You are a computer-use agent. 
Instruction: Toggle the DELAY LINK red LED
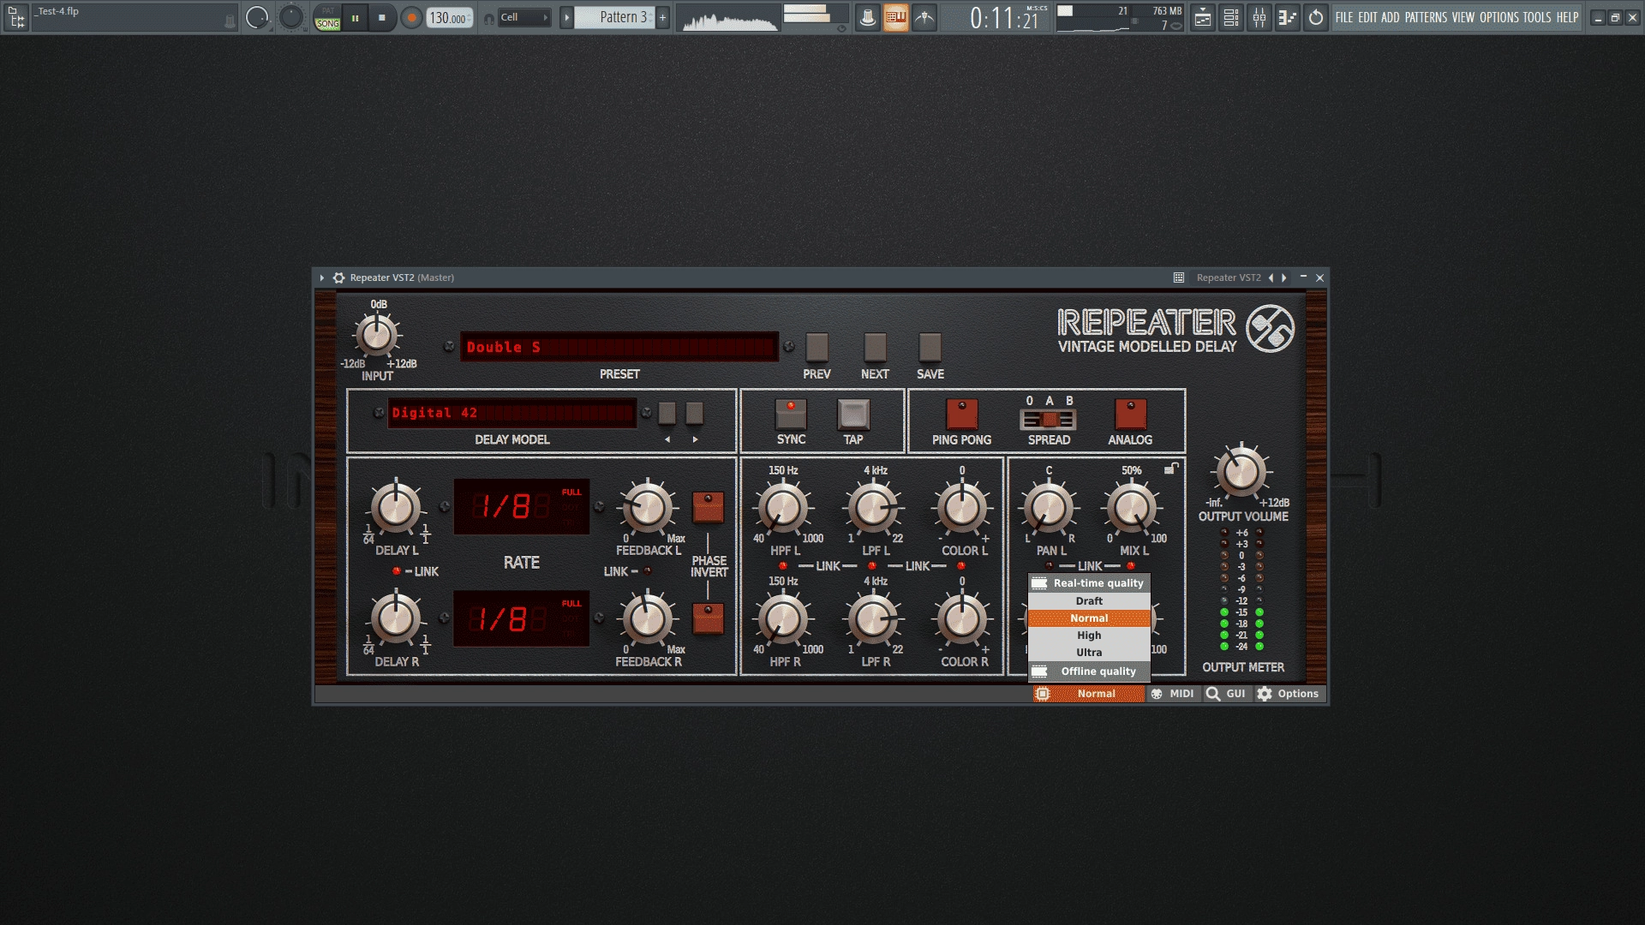[x=396, y=571]
